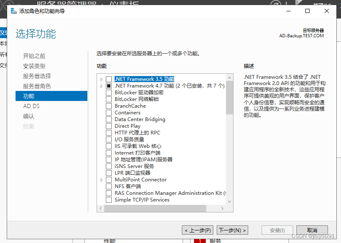Check the I/O 服务质量 checkbox
341x243 pixels.
click(109, 140)
